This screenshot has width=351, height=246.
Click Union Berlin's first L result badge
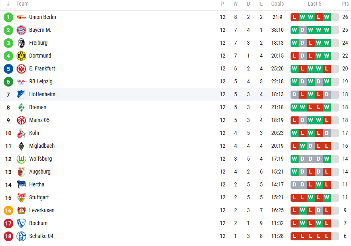tap(294, 17)
